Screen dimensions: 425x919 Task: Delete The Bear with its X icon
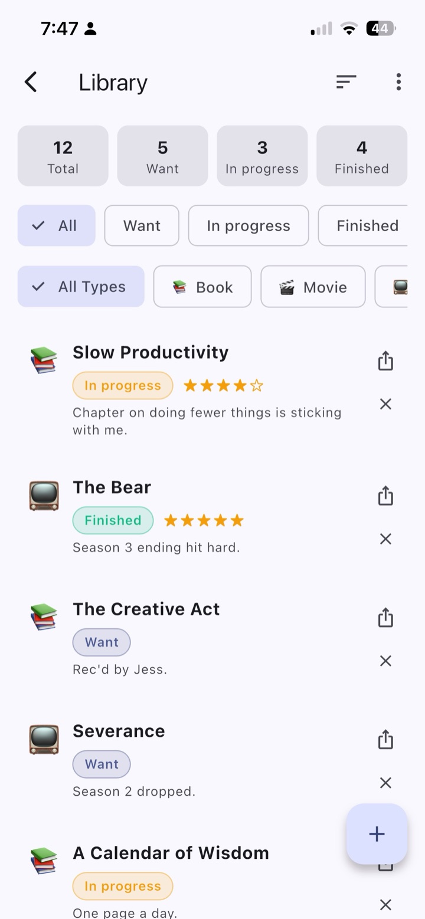(x=385, y=539)
